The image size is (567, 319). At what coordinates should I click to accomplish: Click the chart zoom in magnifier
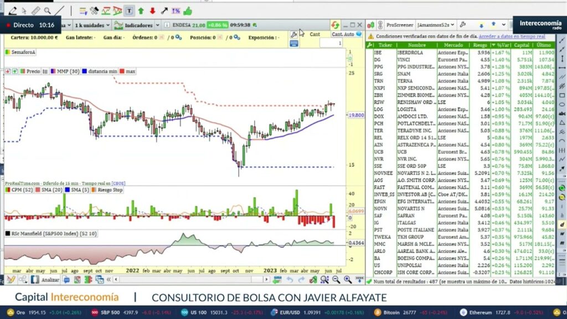[x=348, y=279]
